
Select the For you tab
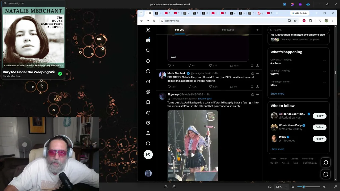coord(180,30)
